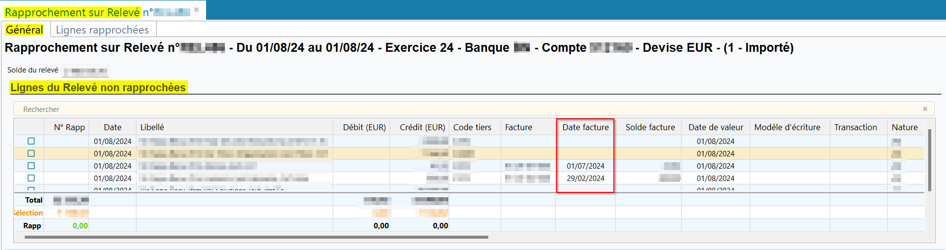Clear the Rechercher search box
This screenshot has width=946, height=250.
tap(925, 109)
